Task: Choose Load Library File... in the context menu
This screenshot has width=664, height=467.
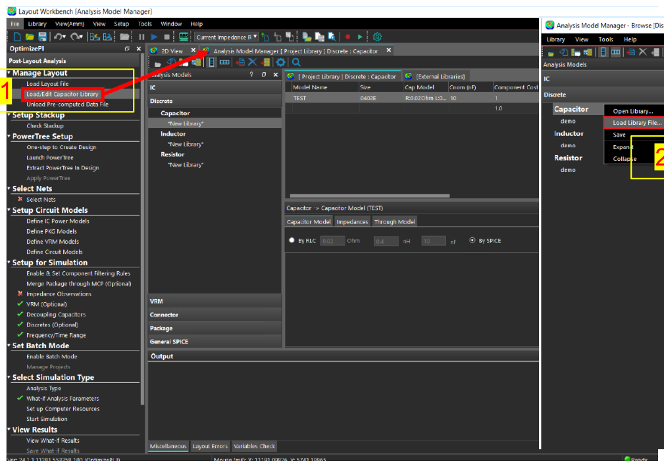Action: (x=634, y=123)
